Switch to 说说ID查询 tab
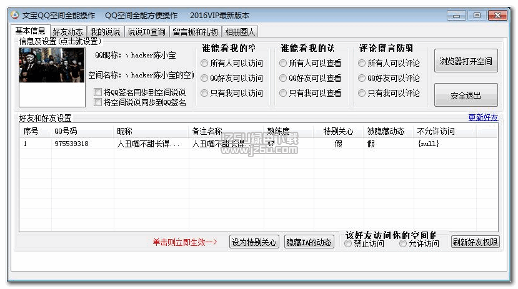 (x=147, y=32)
